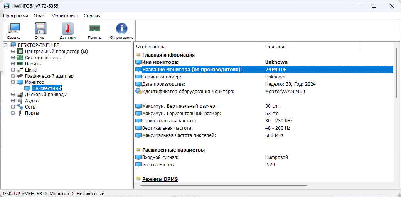Expand the Дисковый приводы node

pyautogui.click(x=13, y=95)
